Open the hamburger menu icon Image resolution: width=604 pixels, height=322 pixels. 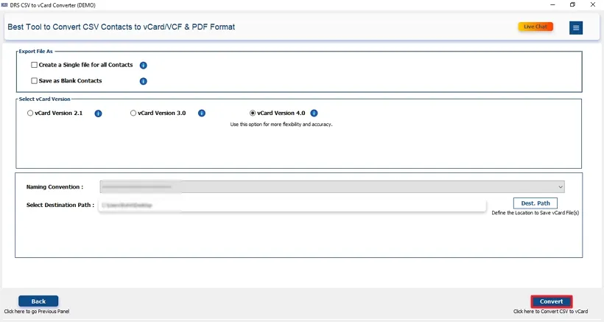point(576,28)
